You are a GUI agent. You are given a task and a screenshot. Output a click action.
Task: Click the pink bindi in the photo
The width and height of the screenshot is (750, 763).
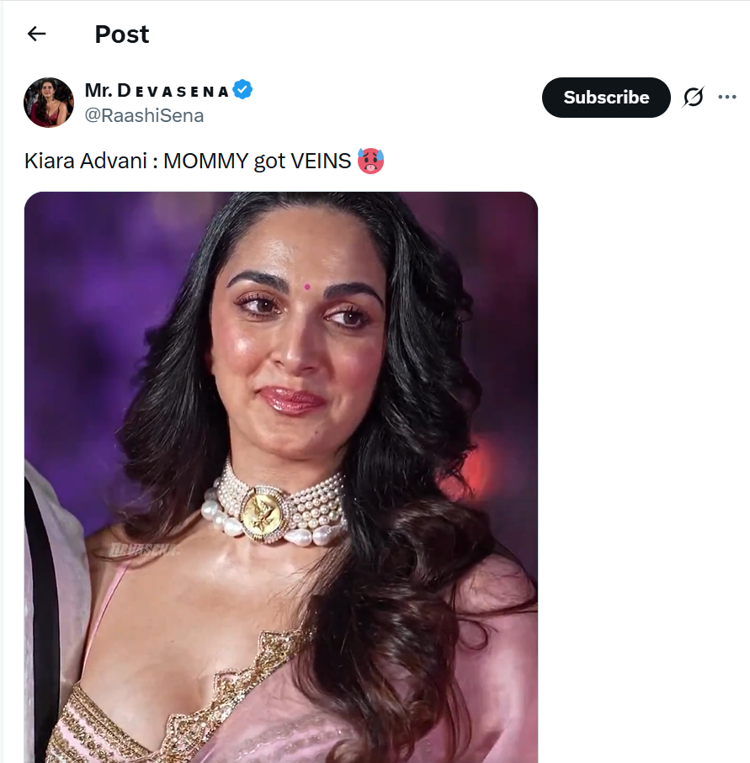pyautogui.click(x=307, y=287)
